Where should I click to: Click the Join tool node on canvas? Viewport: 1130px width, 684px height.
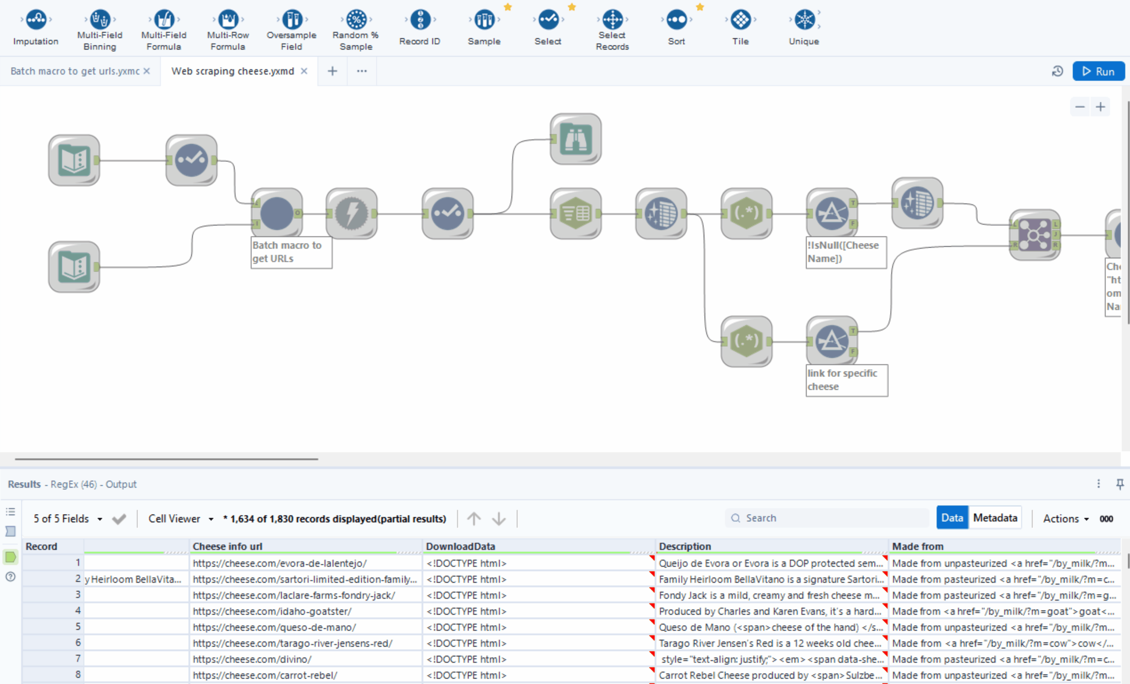point(1035,235)
